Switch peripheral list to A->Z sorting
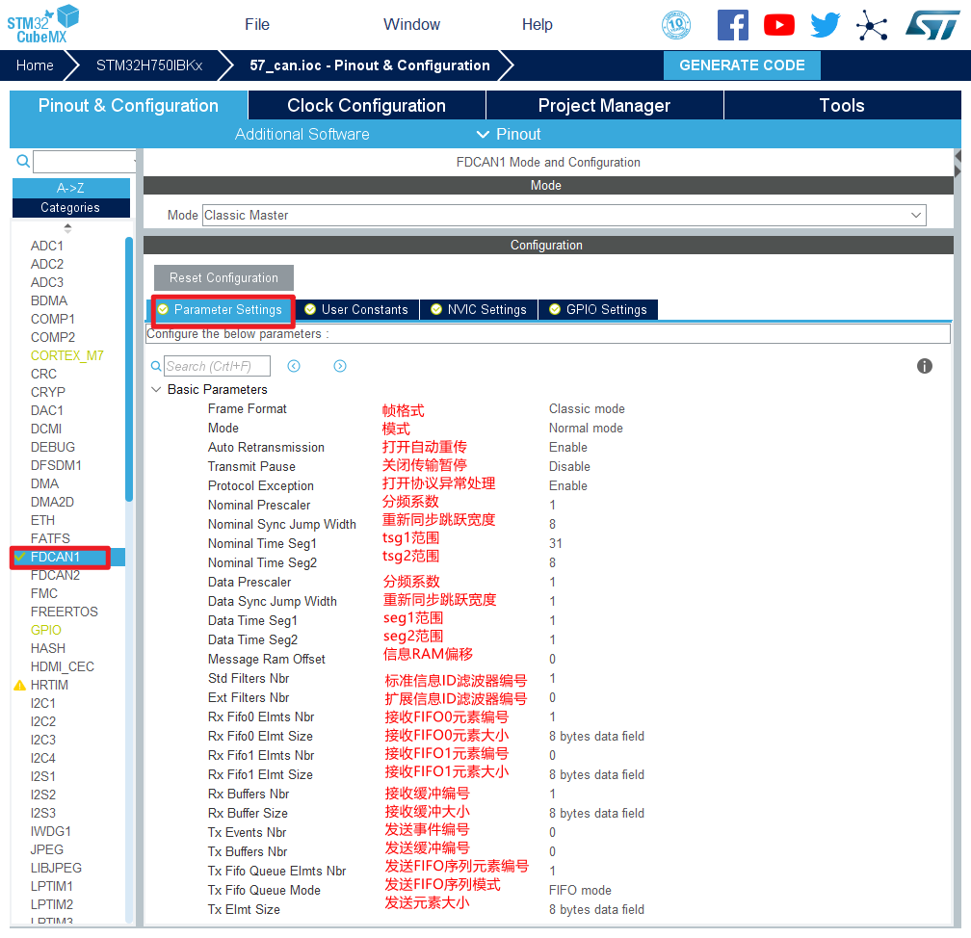The image size is (971, 938). (70, 188)
